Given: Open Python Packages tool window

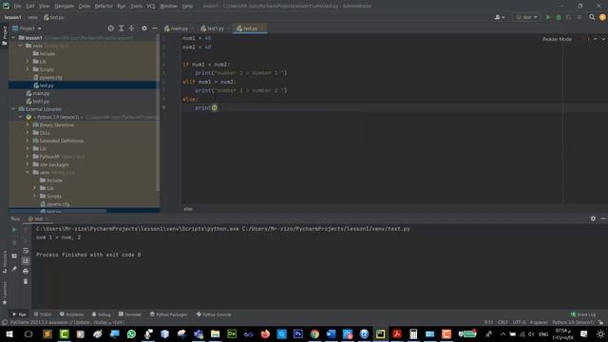Looking at the screenshot, I should (x=168, y=314).
